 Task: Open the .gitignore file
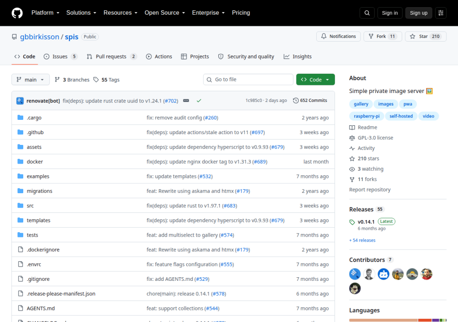click(38, 279)
